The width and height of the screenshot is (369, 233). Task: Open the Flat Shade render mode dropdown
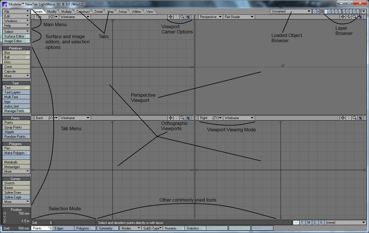click(239, 17)
